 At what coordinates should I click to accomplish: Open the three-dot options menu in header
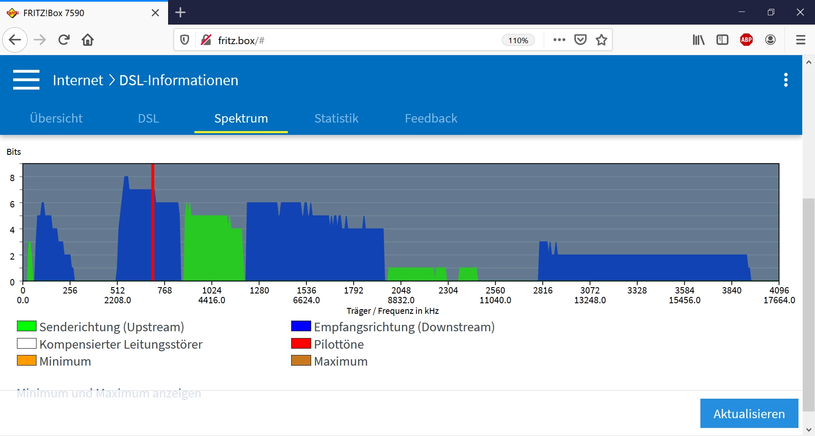pyautogui.click(x=786, y=80)
